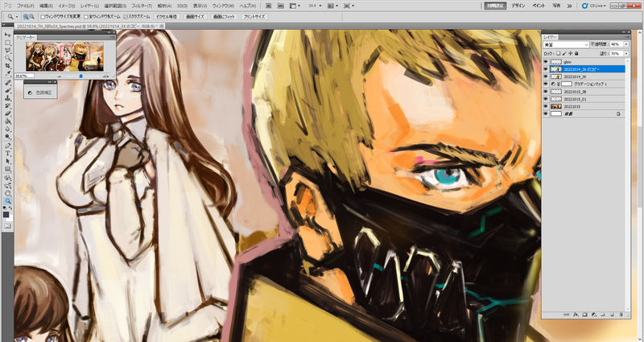Select the 3D Rotate tool

pos(8,178)
